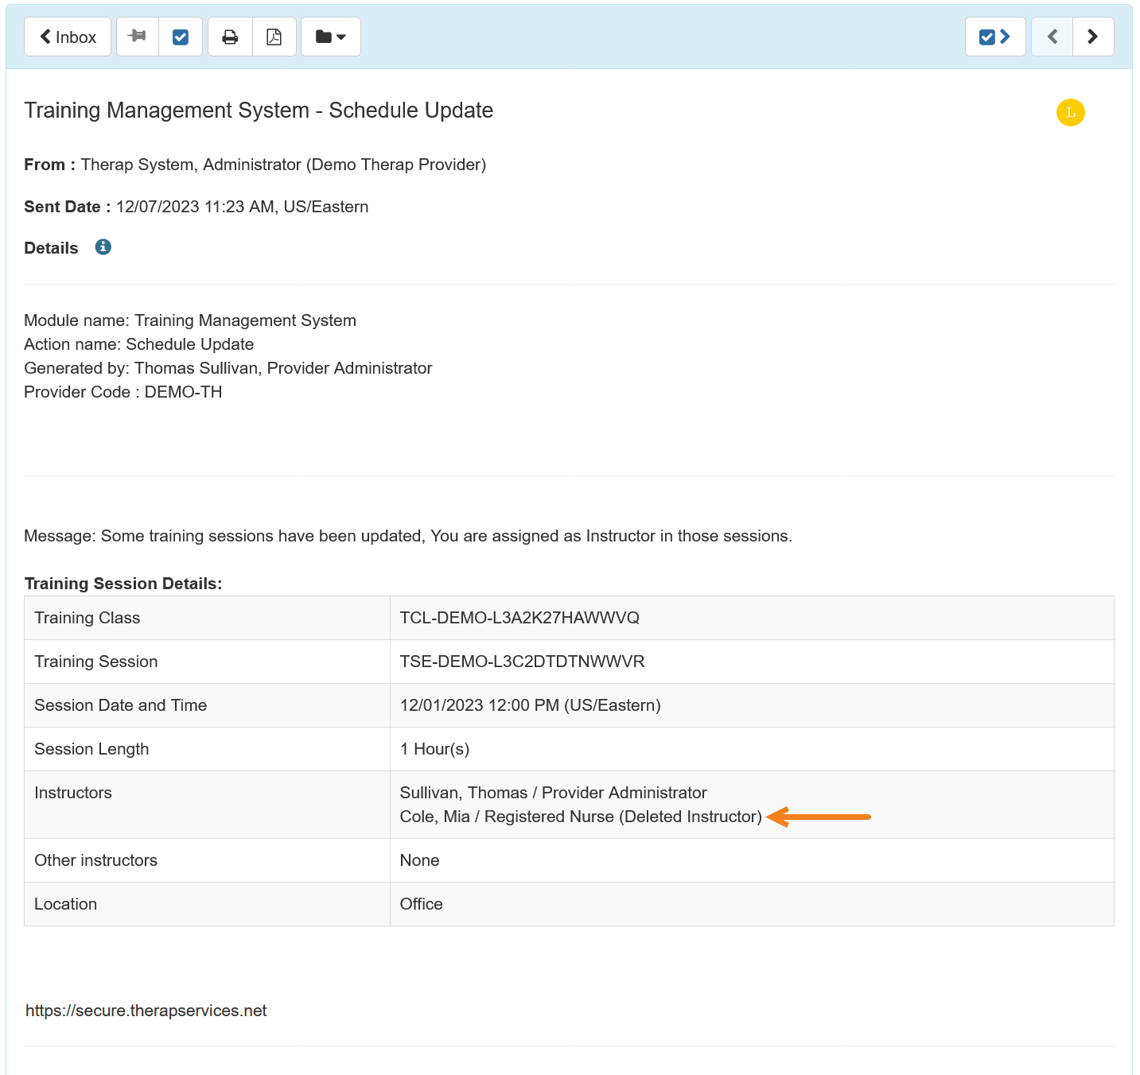The image size is (1140, 1075).
Task: Click the Training Session value TSE-DEMO-L3C2DTDTNWWVR
Action: [x=522, y=662]
